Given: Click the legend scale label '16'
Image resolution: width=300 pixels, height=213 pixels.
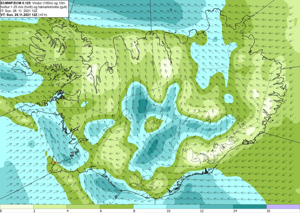Looking at the screenshot, I should tap(268, 211).
